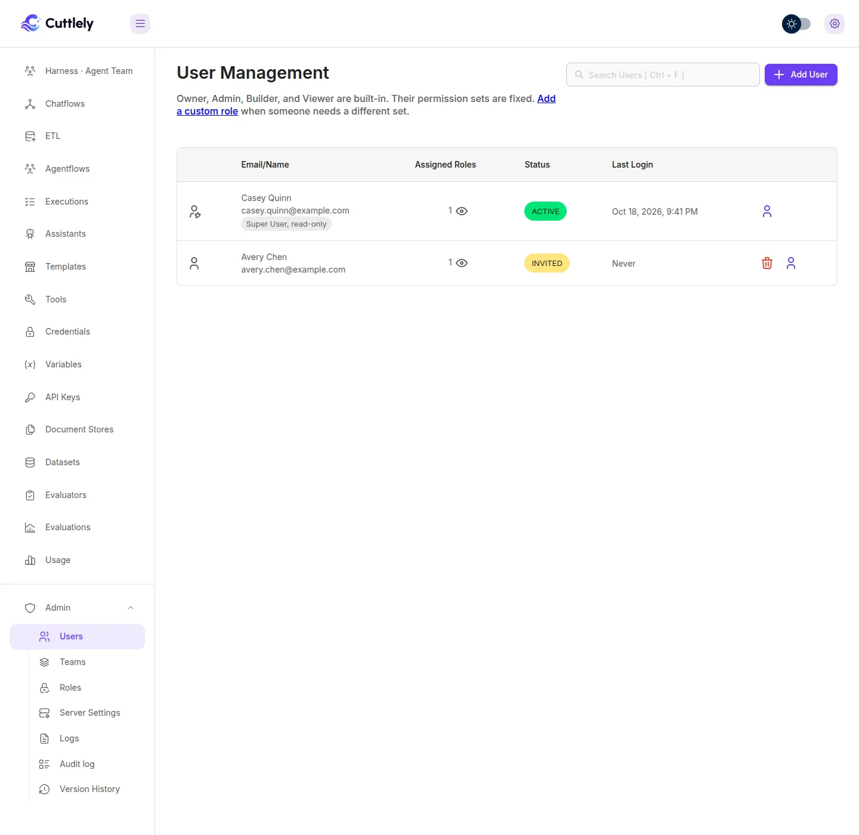The height and width of the screenshot is (835, 859).
Task: View Avery Chen's assigned roles eye icon
Action: (x=462, y=263)
